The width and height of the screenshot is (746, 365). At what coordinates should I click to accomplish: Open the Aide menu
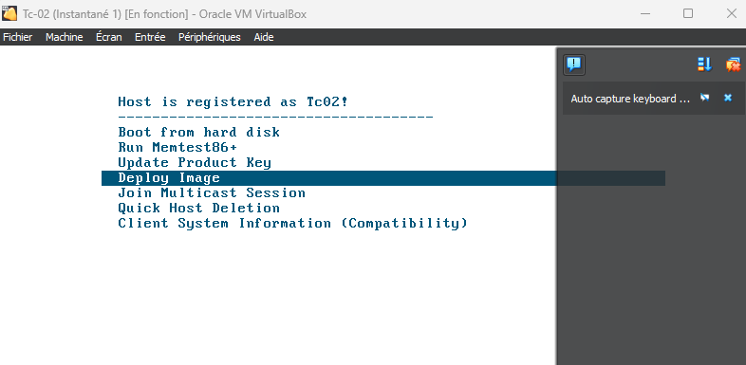[264, 37]
